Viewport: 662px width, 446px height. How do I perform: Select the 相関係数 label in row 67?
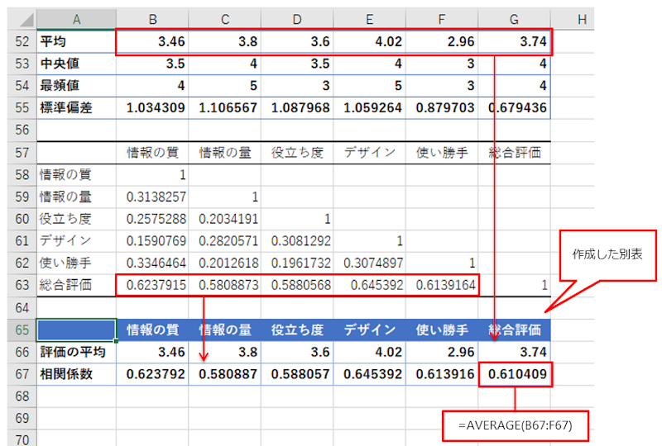[x=76, y=374]
